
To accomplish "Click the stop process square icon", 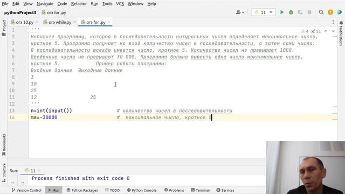I will pyautogui.click(x=309, y=12).
